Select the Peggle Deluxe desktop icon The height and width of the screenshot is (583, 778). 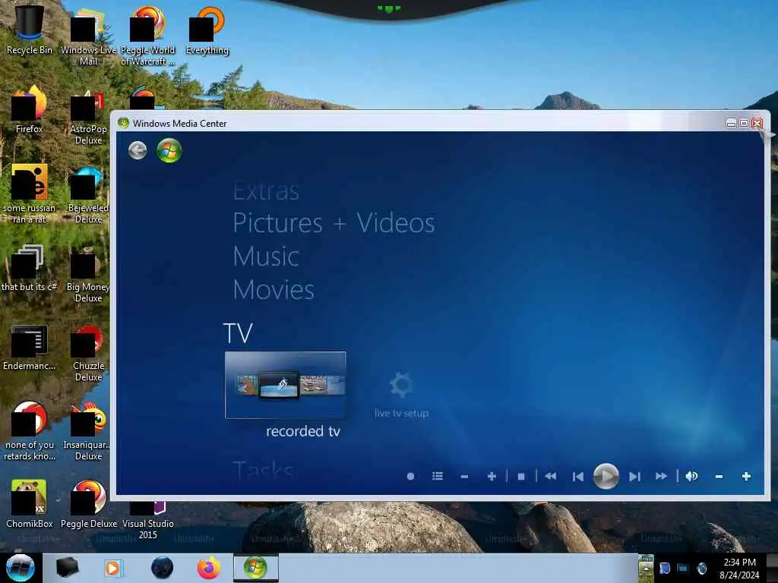click(88, 504)
